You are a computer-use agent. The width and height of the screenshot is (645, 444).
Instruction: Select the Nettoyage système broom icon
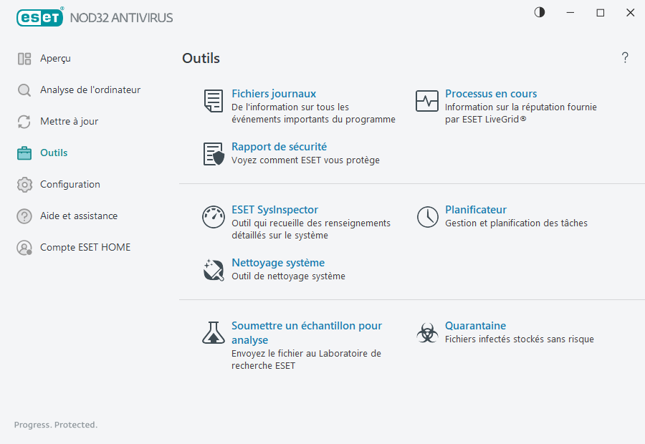[213, 269]
